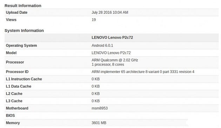Select the L1 Instruction Cache label
221x128 pixels.
point(24,79)
